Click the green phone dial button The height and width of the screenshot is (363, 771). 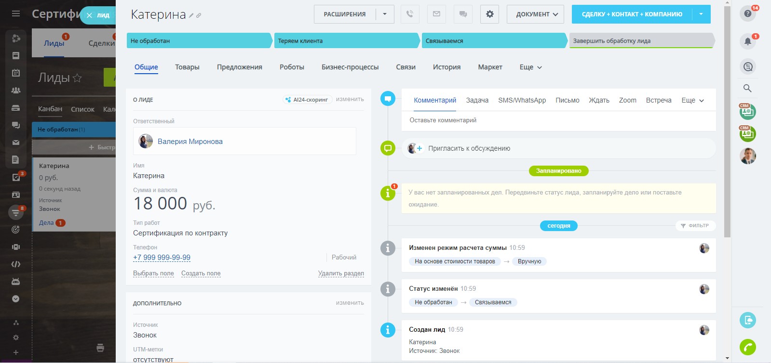(x=747, y=347)
